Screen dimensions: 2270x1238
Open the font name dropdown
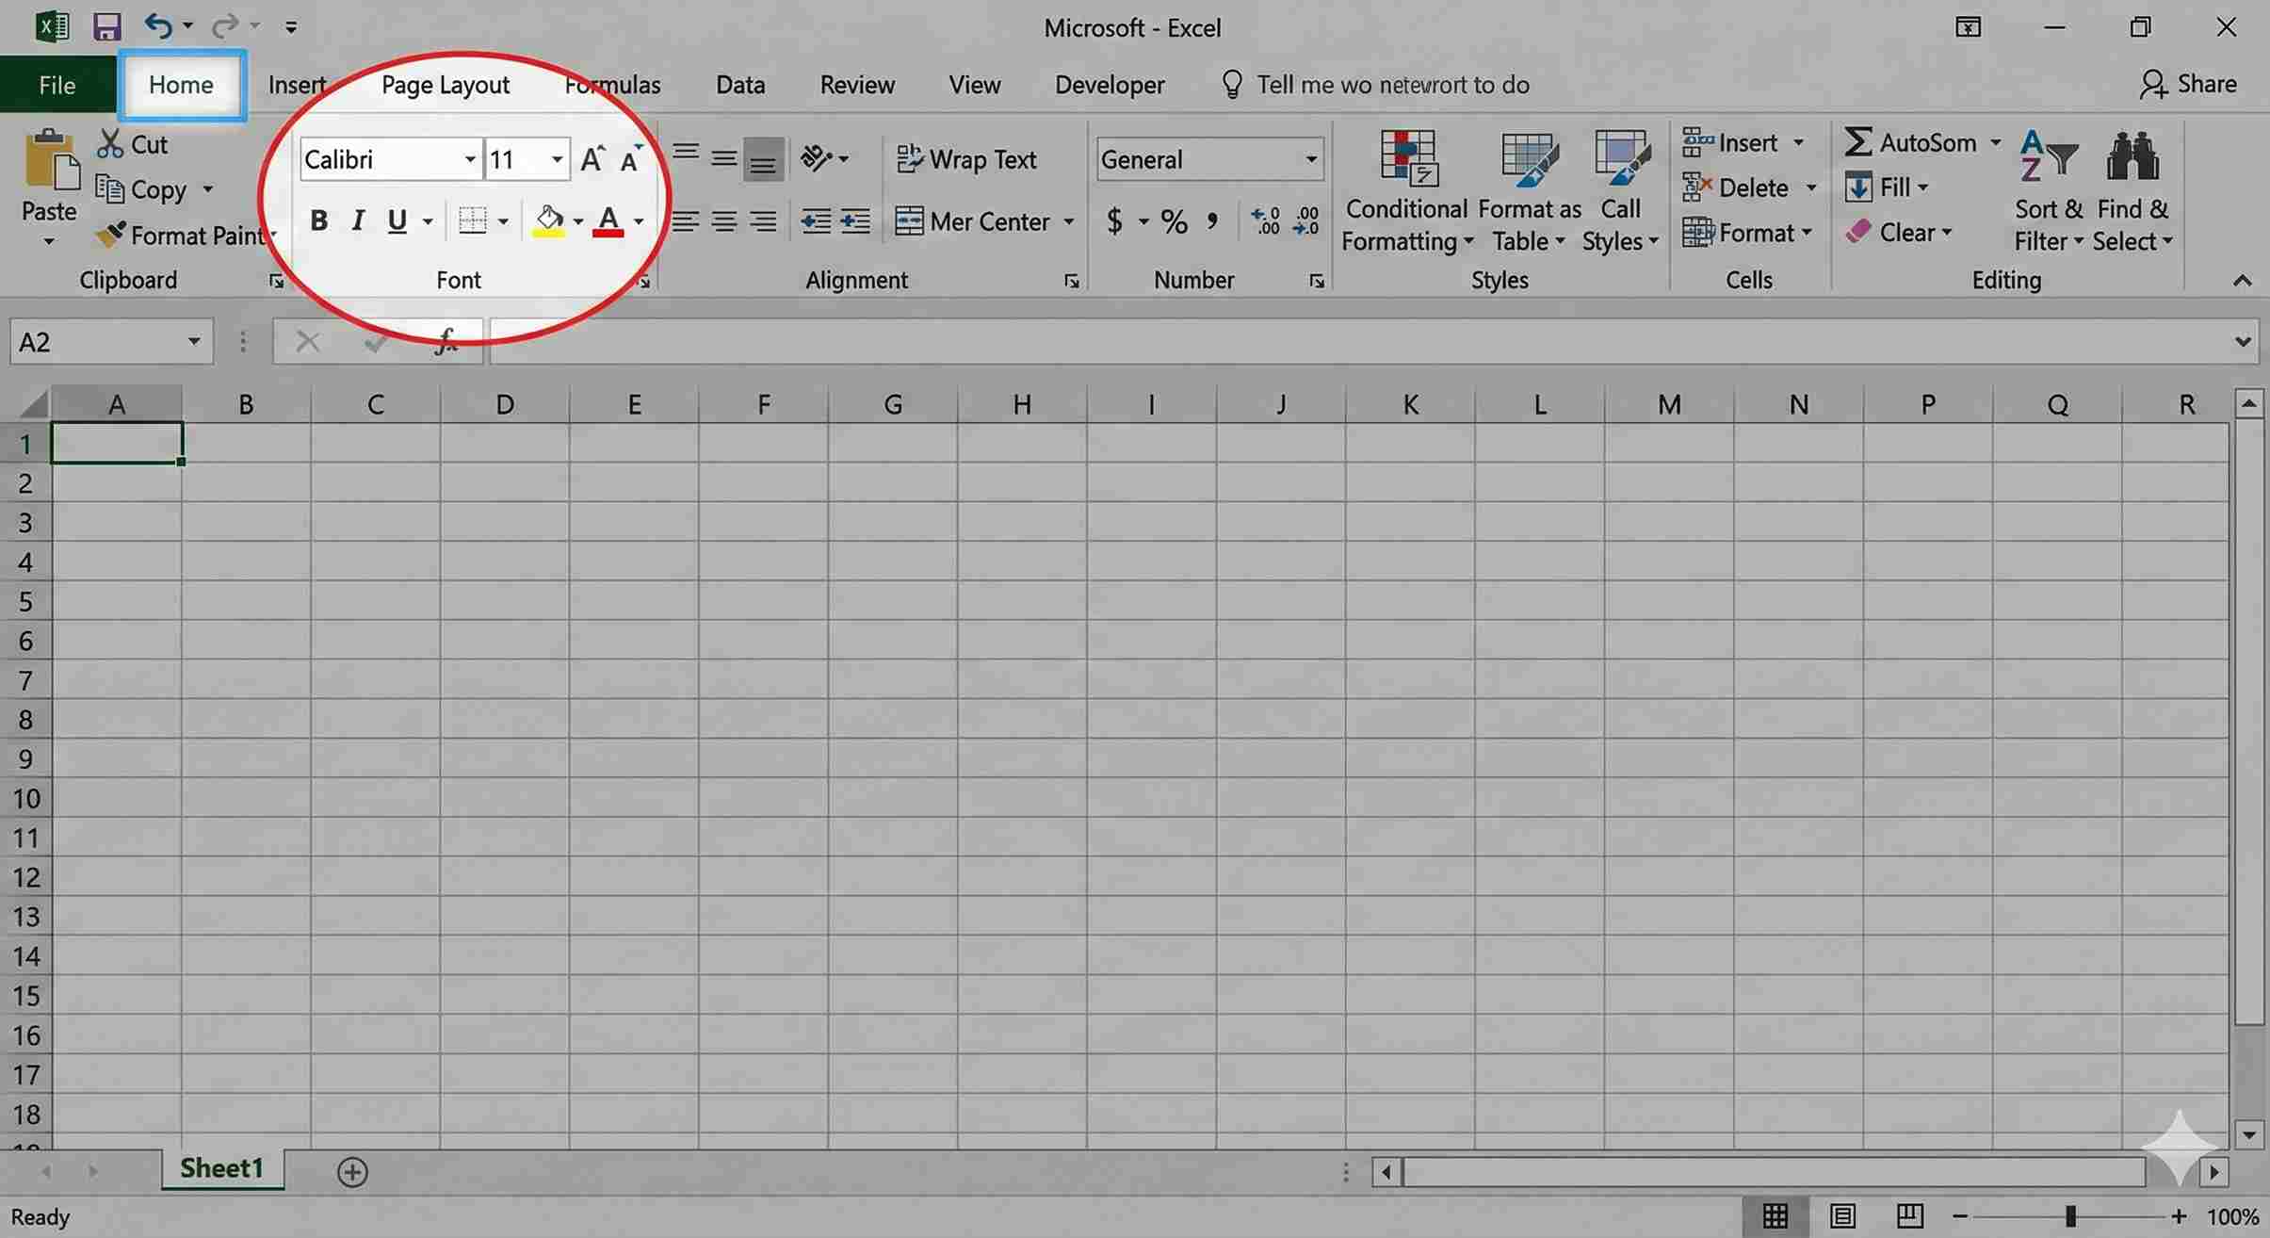click(469, 158)
